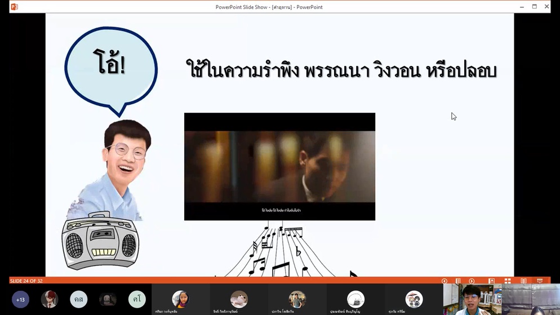Click the PowerPoint app icon in title bar
This screenshot has height=315, width=560.
(14, 7)
